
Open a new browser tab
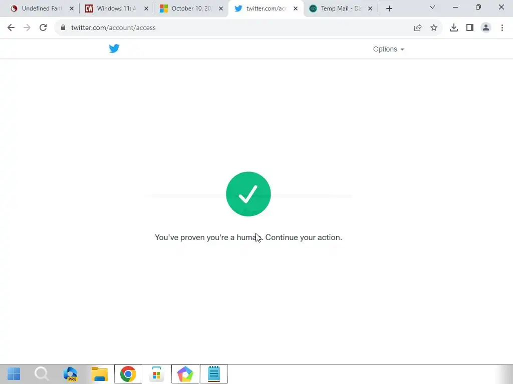pyautogui.click(x=389, y=8)
